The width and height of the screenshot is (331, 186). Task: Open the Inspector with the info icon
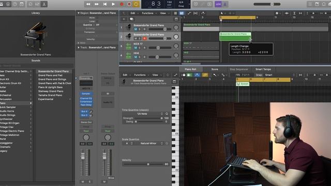click(8, 4)
